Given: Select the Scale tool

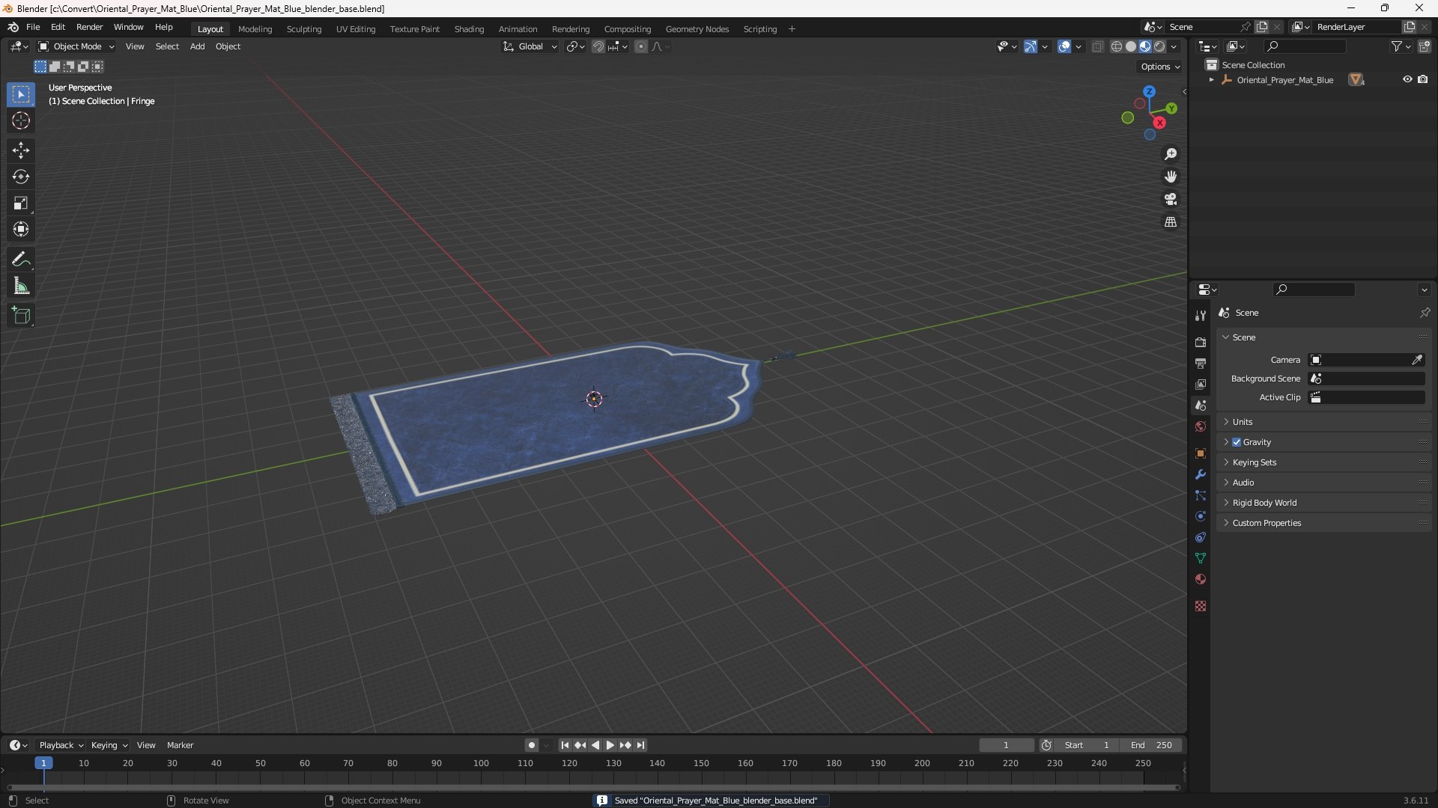Looking at the screenshot, I should click(x=21, y=203).
